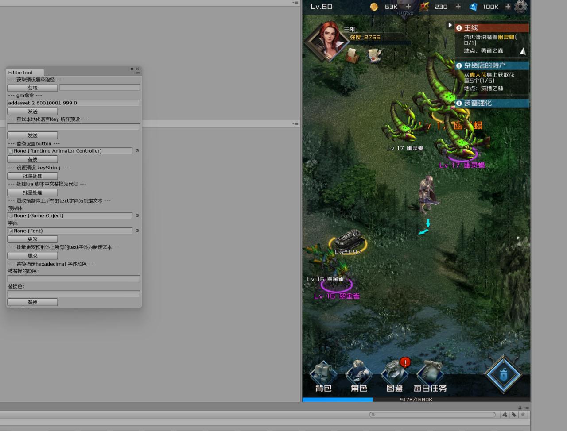The width and height of the screenshot is (567, 431).
Task: Open the red-haired character portrait
Action: click(x=328, y=41)
